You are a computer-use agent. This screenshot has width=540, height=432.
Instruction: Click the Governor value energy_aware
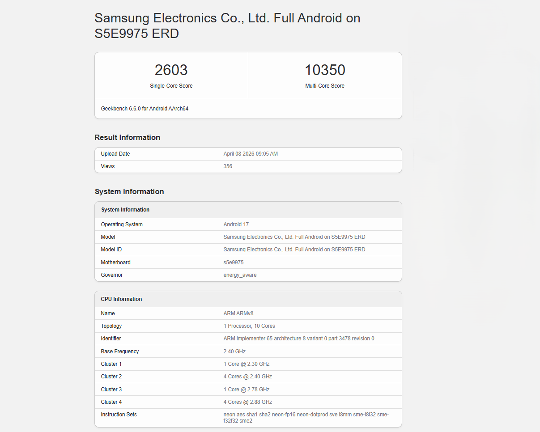tap(240, 275)
